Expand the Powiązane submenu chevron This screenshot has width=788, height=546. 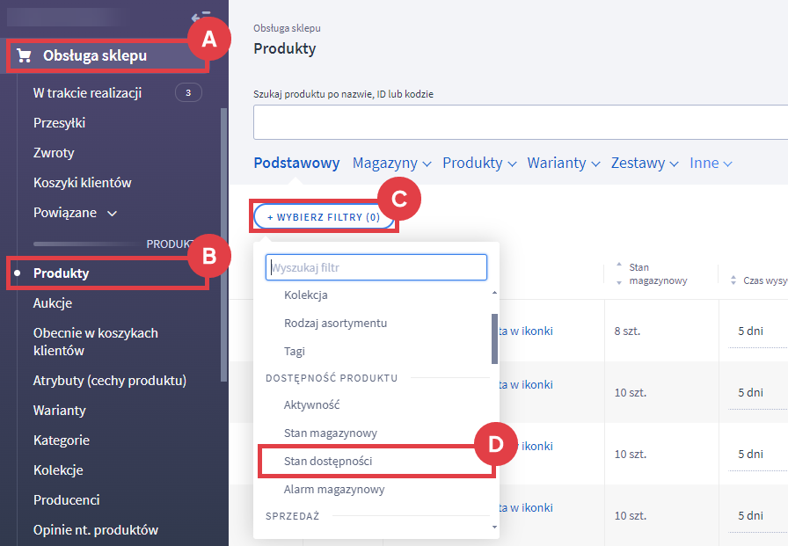(x=112, y=213)
